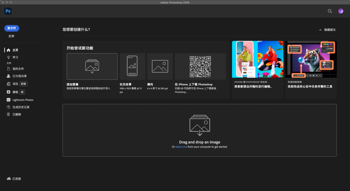
Task: Click the 打开 button
Action: 12,36
